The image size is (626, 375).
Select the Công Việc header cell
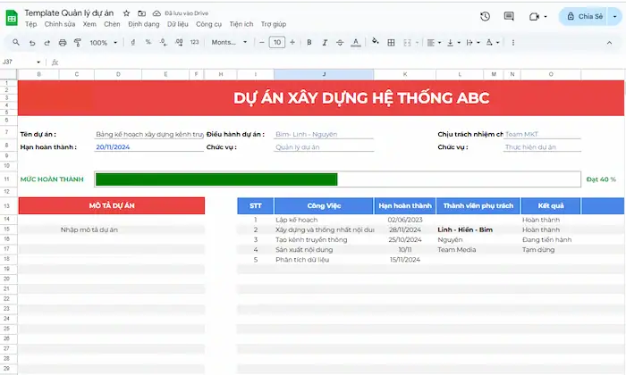click(x=324, y=205)
